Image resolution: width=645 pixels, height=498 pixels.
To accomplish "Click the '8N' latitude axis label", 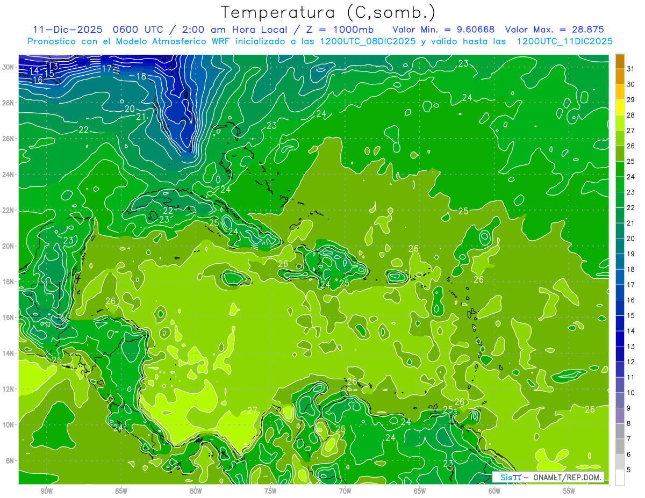I will click(x=11, y=460).
